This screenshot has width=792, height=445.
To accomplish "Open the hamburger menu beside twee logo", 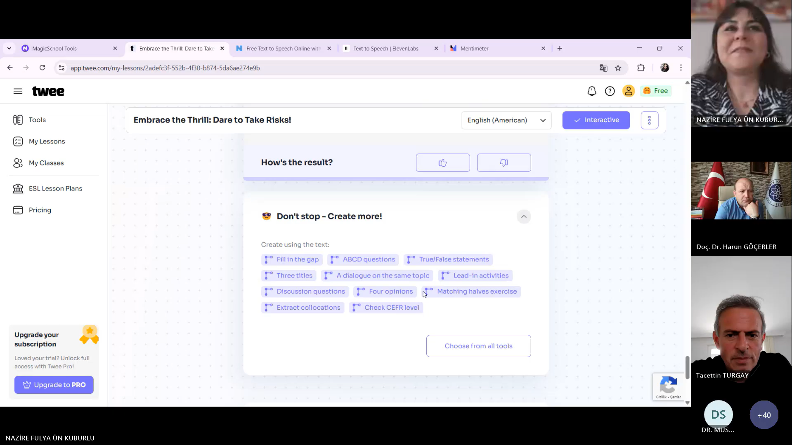I will (18, 91).
